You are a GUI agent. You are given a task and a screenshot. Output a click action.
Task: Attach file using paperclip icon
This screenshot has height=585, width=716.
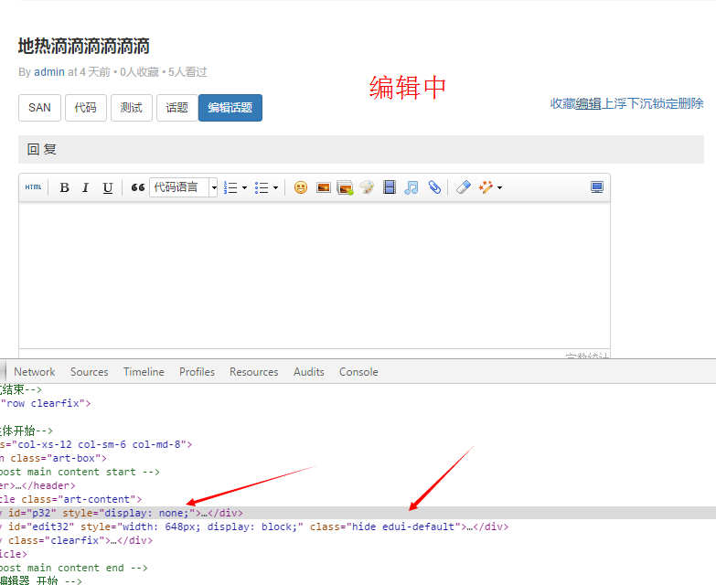coord(434,187)
